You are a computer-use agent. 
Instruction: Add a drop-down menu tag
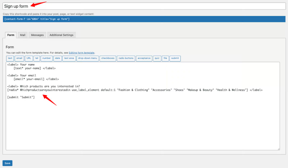87,58
